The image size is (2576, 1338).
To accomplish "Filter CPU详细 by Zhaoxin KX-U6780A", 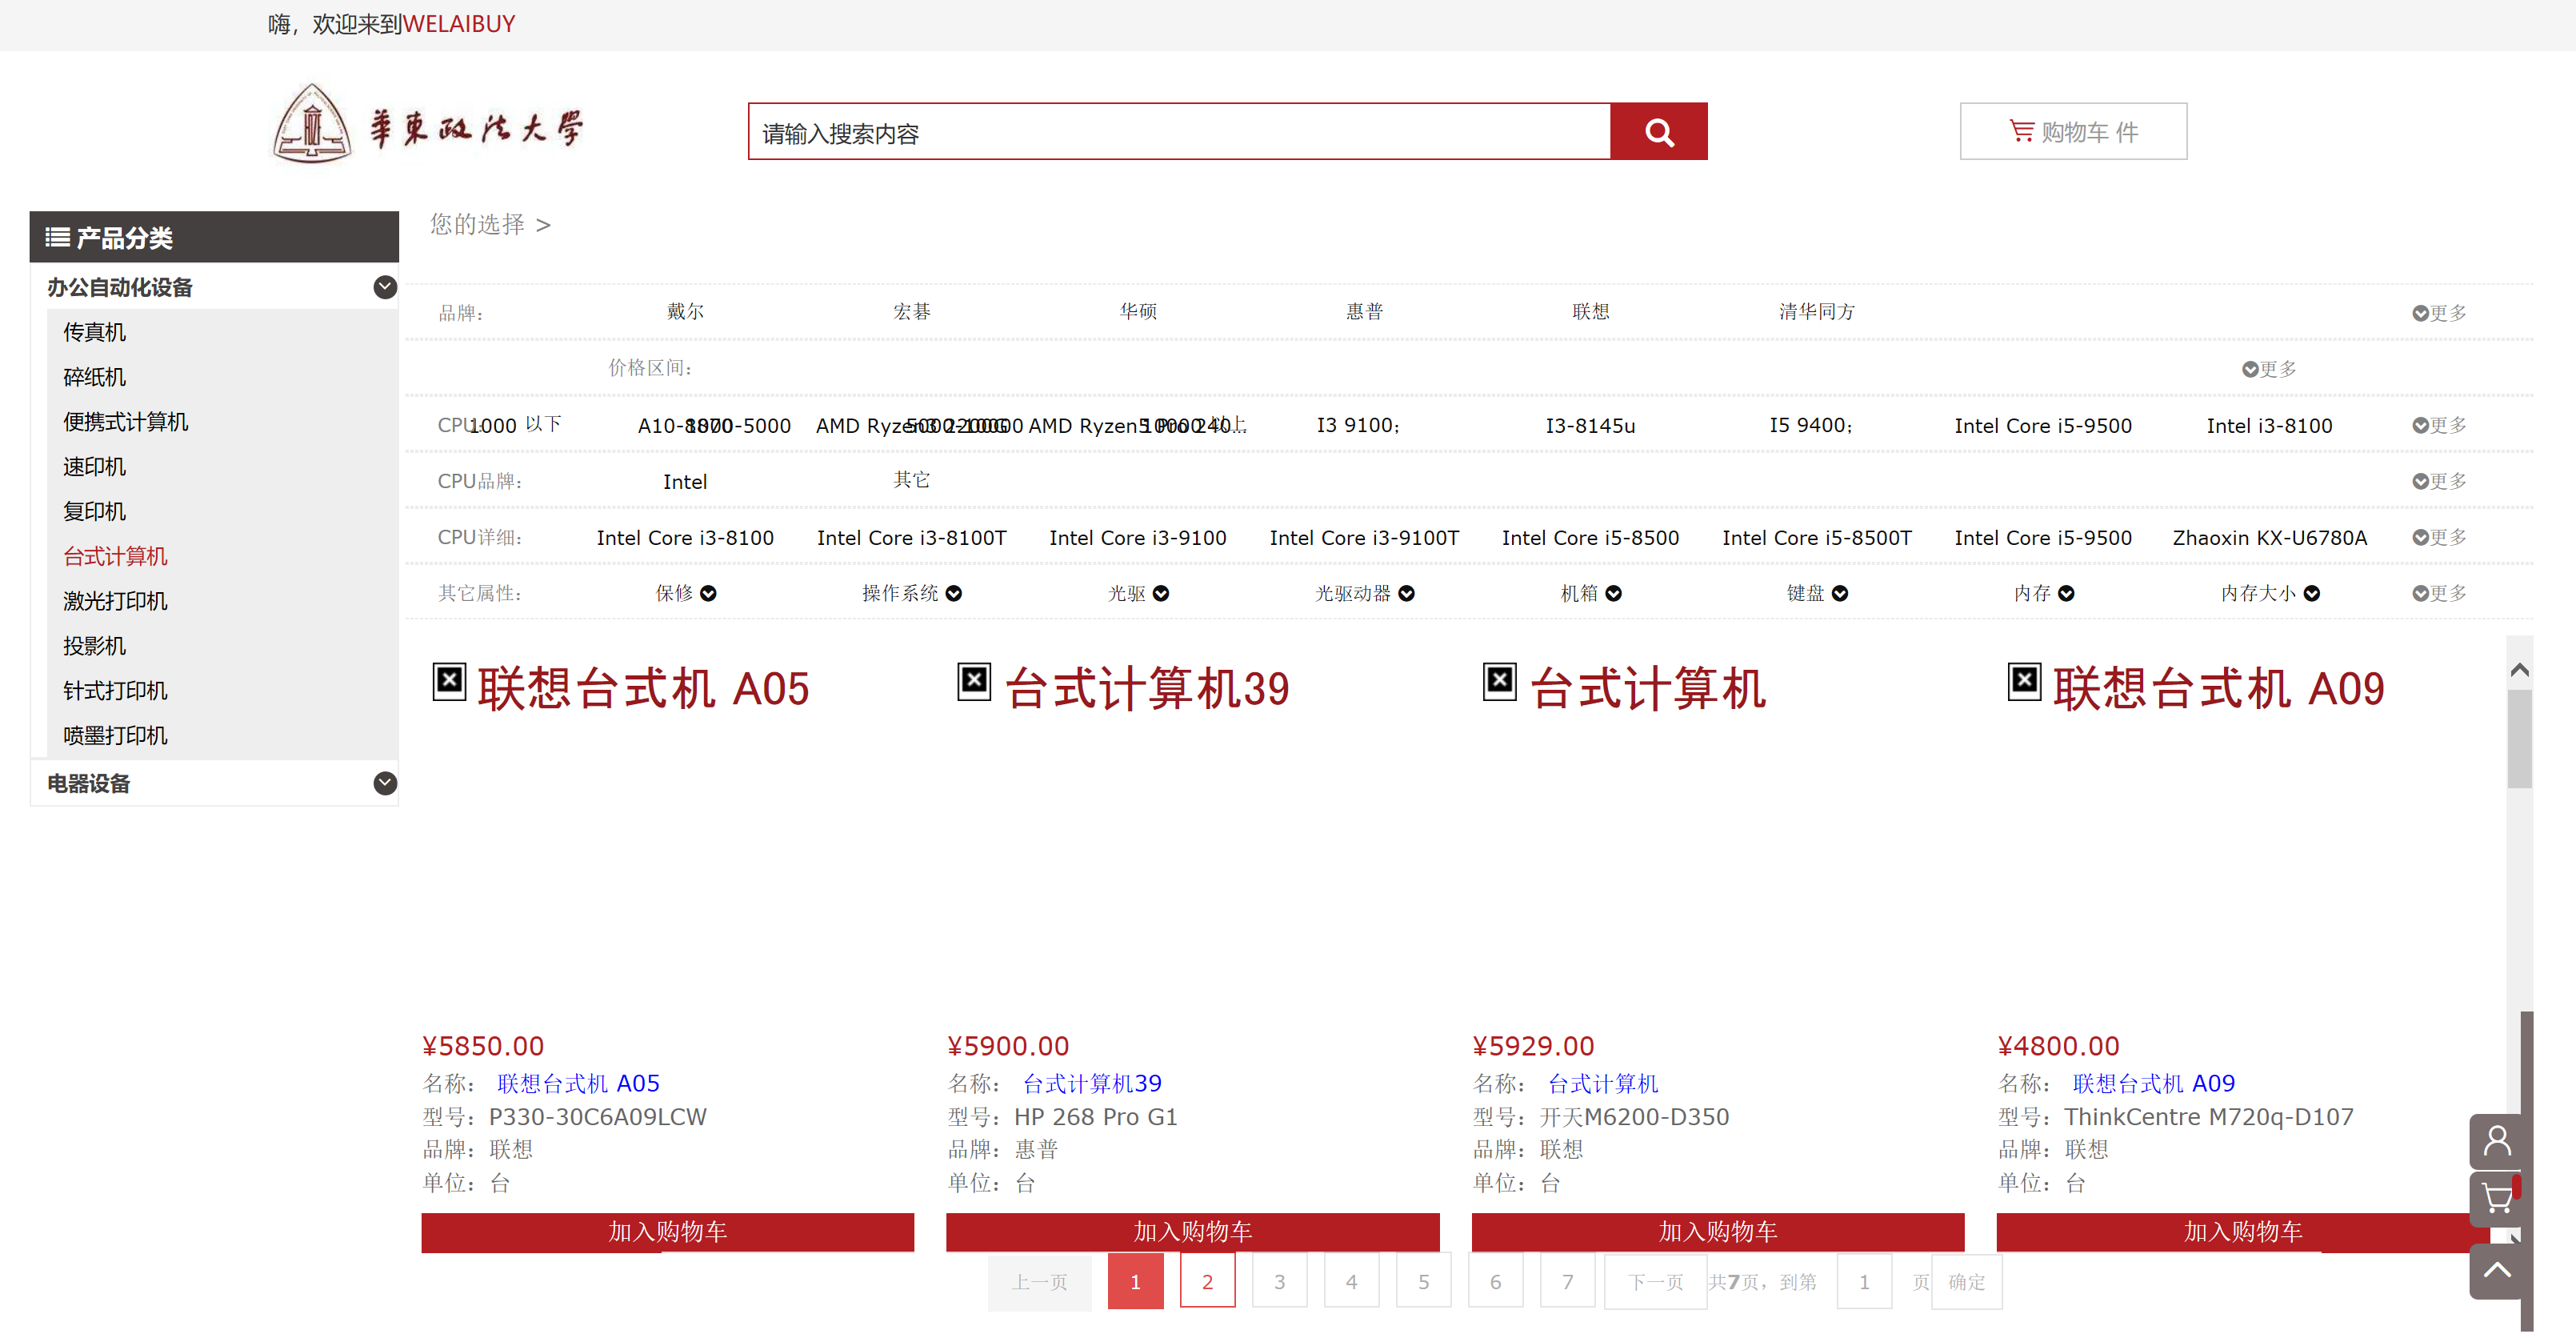I will click(x=2269, y=537).
